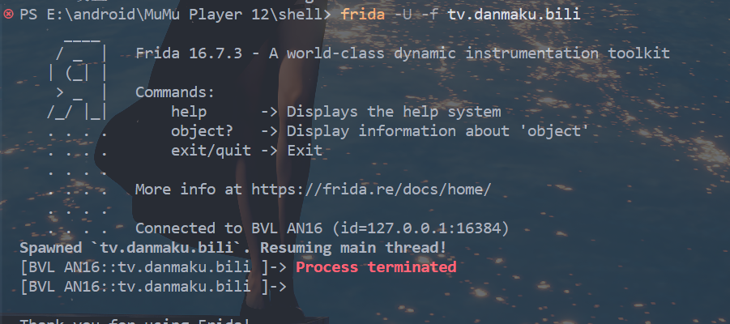Click the red 'Process terminated' message
Screen dimensions: 730x324
click(x=376, y=267)
